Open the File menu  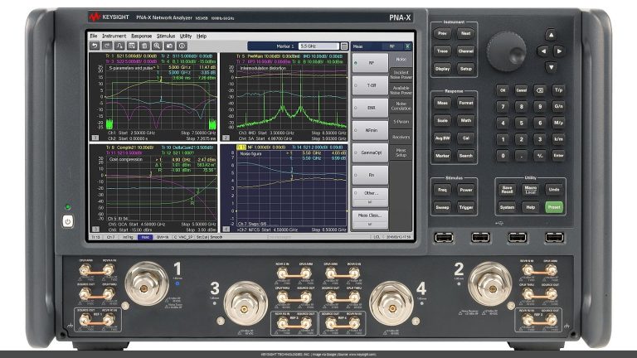94,36
